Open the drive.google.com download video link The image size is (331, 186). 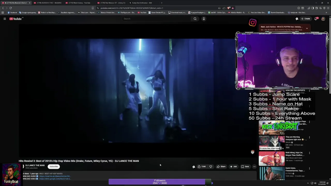pyautogui.click(x=55, y=179)
